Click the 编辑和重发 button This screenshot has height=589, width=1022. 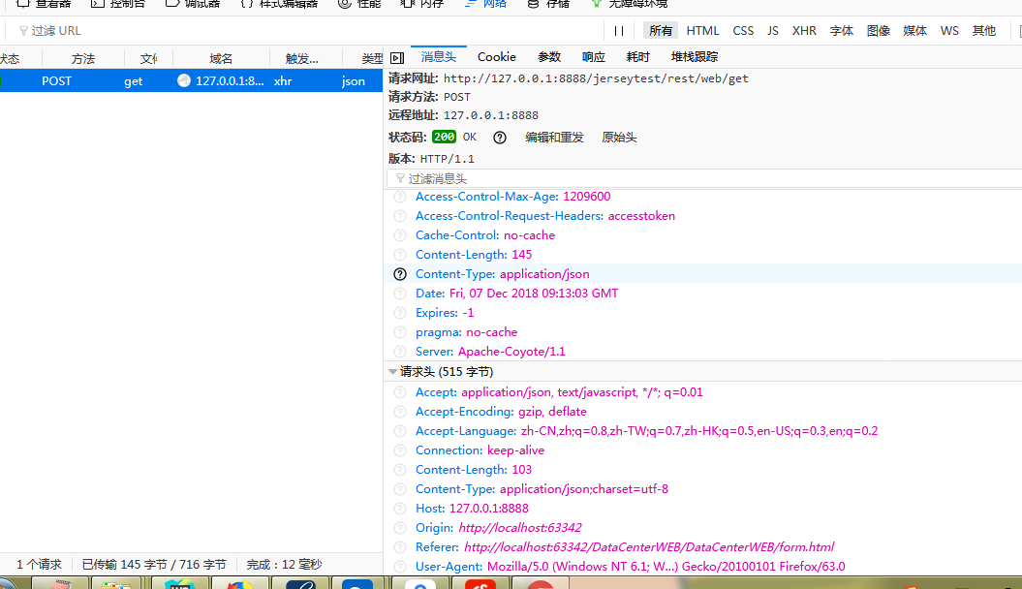point(555,138)
